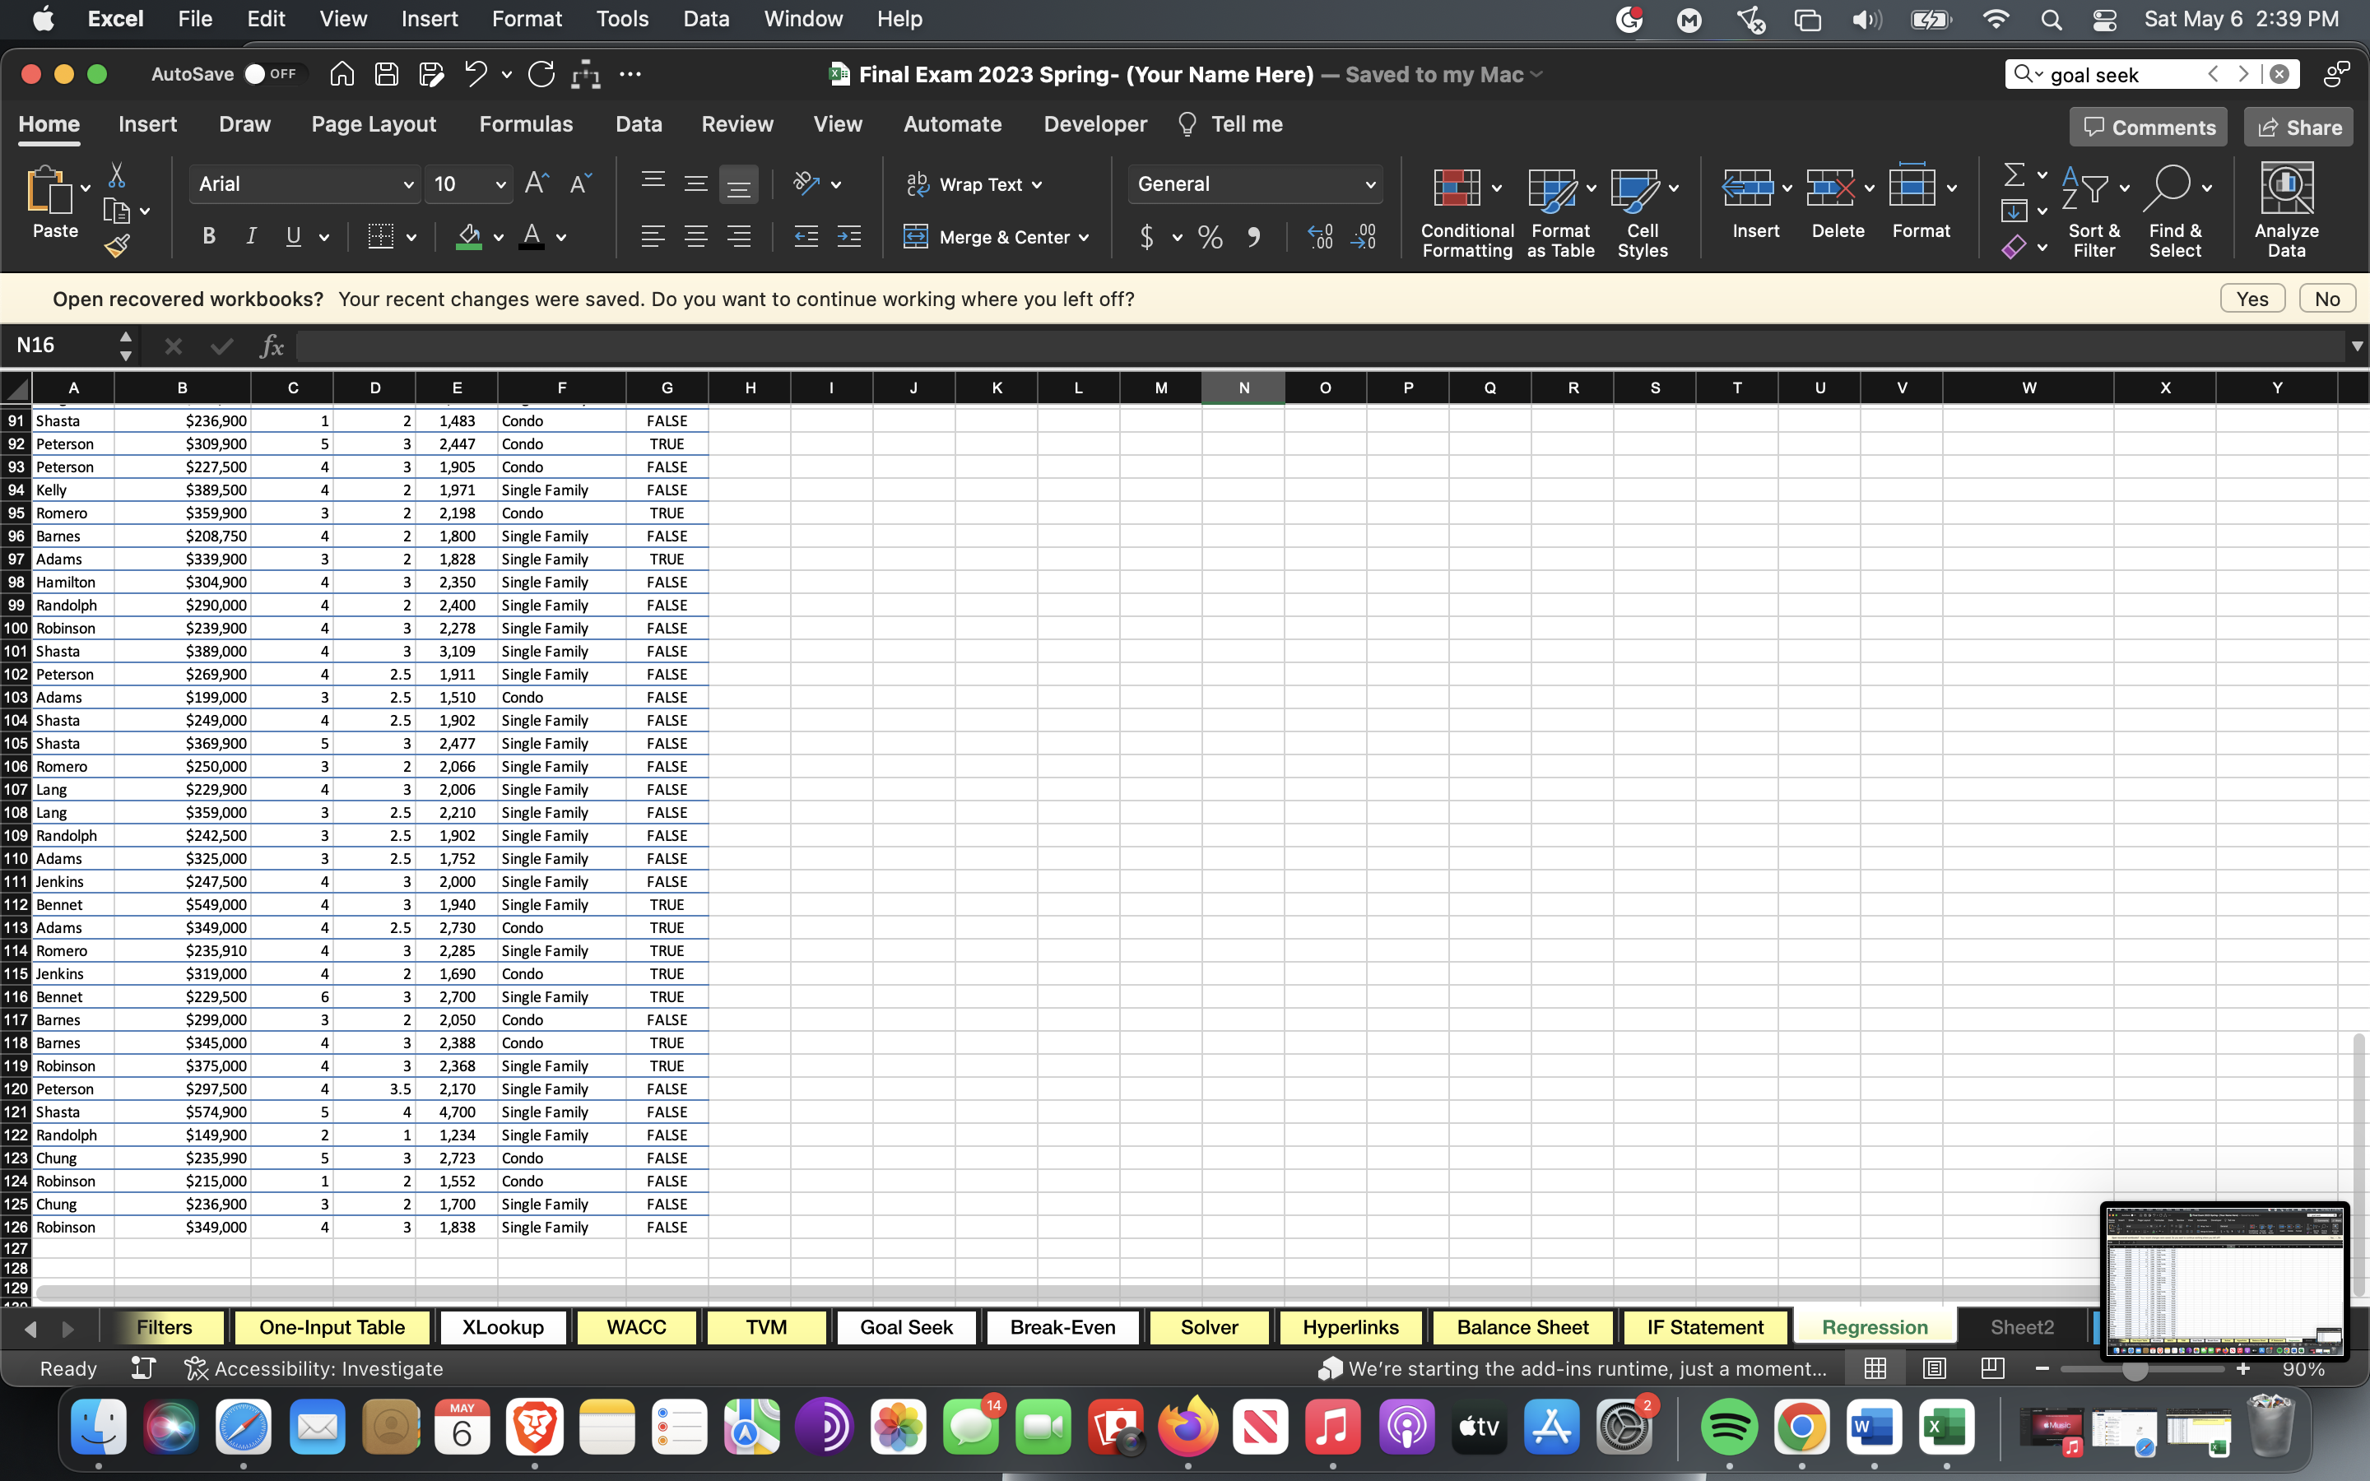Open the General number format dropdown
2370x1481 pixels.
[1370, 184]
